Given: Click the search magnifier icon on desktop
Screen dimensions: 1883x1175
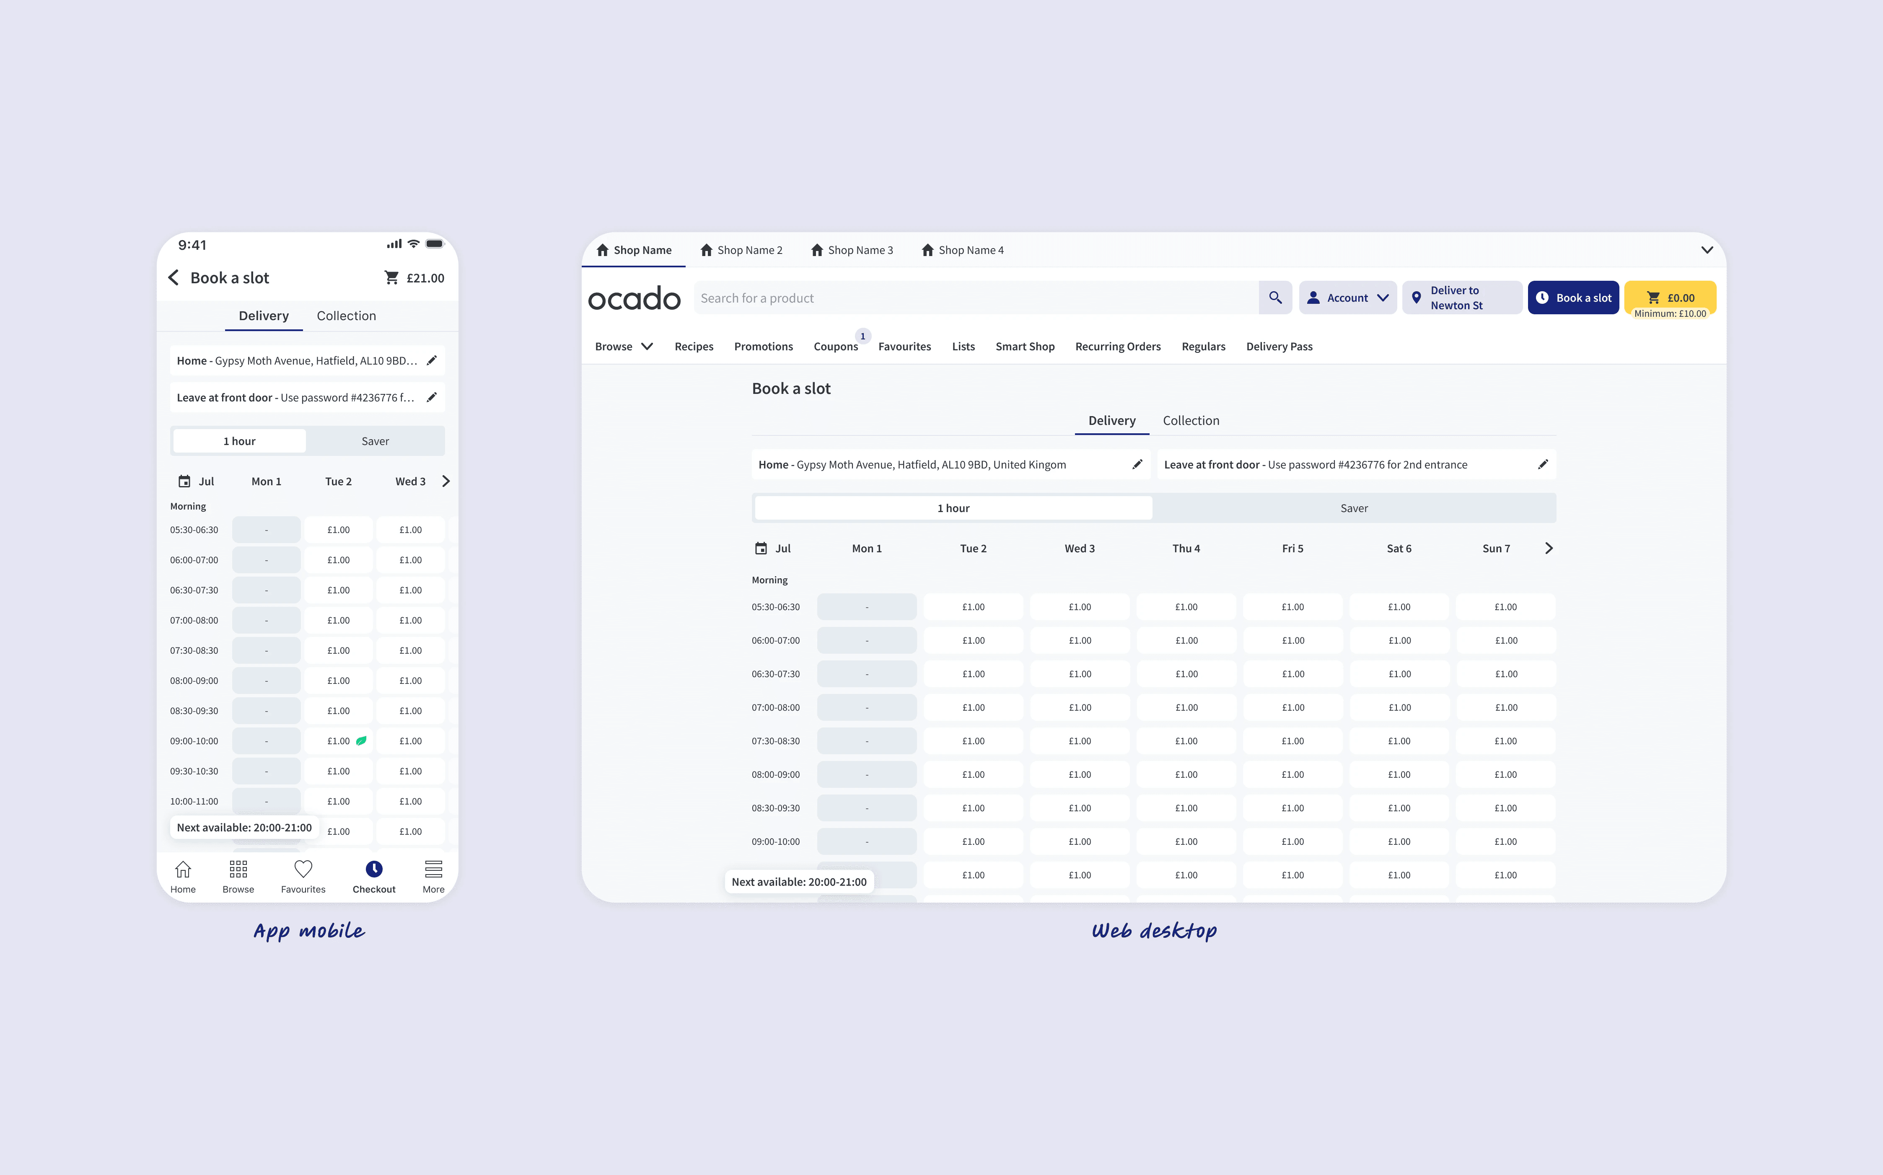Looking at the screenshot, I should [1275, 298].
